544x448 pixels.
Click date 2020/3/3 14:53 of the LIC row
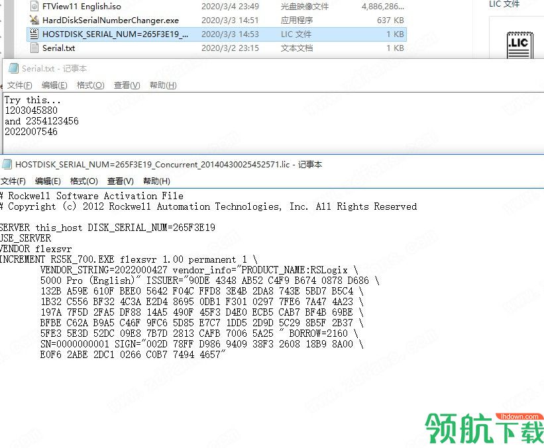tap(230, 34)
